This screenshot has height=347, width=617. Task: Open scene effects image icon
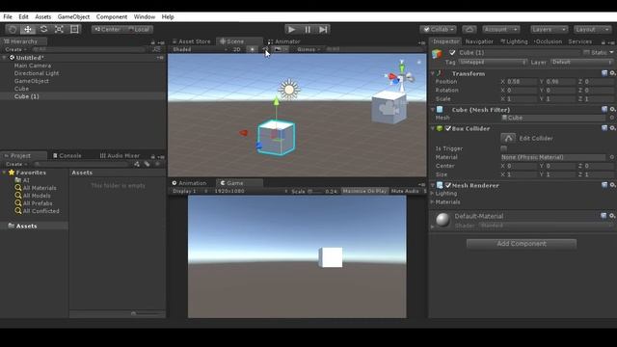pyautogui.click(x=278, y=49)
